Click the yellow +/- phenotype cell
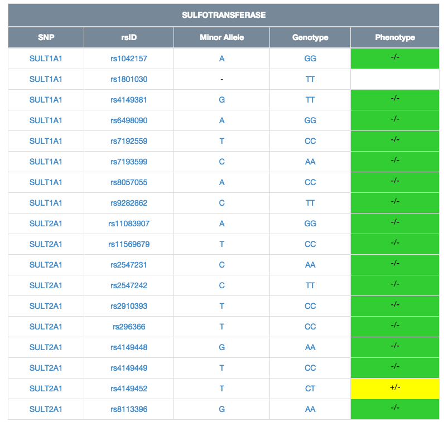This screenshot has width=444, height=422. pos(394,389)
